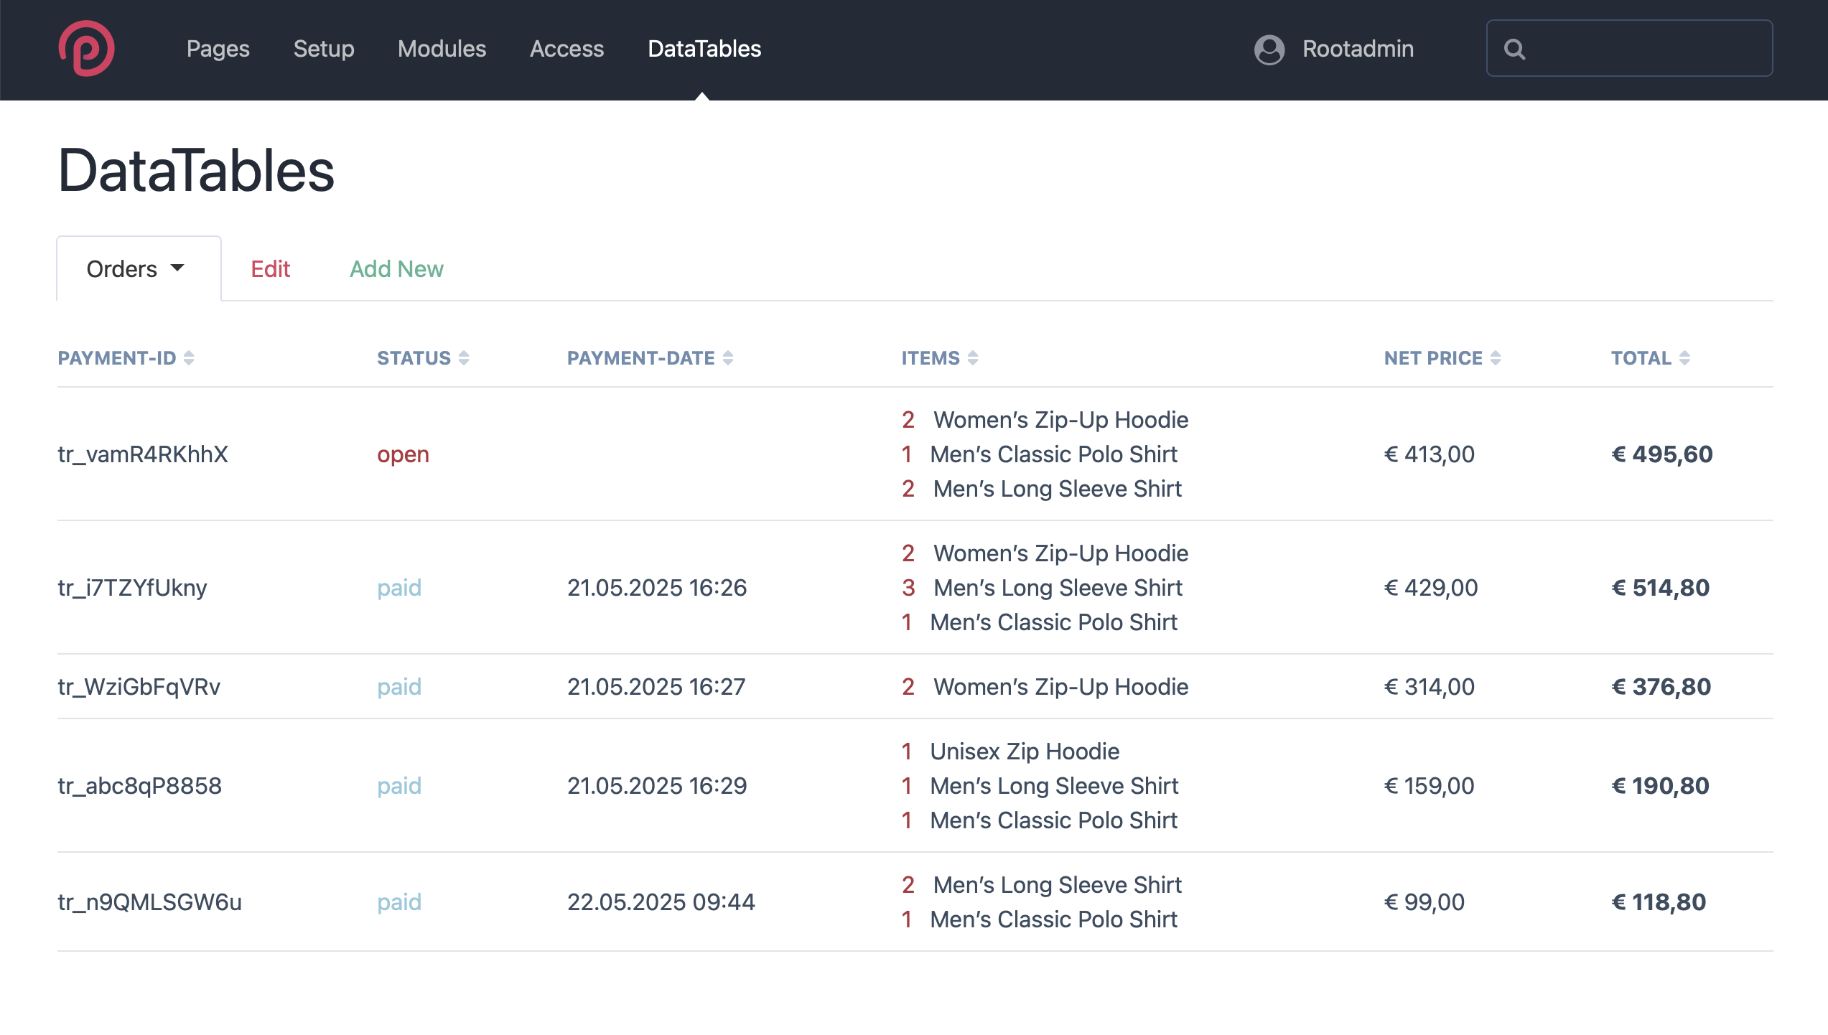Open the Setup menu

pos(323,49)
